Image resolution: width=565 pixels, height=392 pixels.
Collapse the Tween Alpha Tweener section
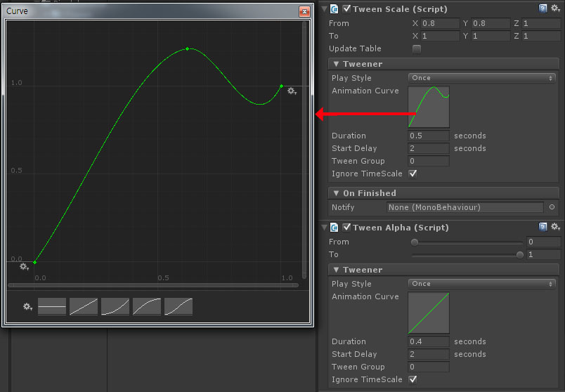point(336,270)
